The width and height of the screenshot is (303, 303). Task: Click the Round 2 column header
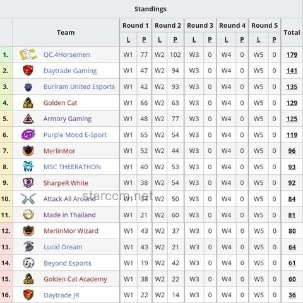(168, 25)
